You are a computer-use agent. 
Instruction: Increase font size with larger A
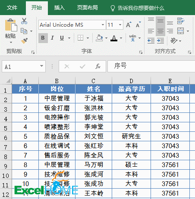click(x=129, y=25)
